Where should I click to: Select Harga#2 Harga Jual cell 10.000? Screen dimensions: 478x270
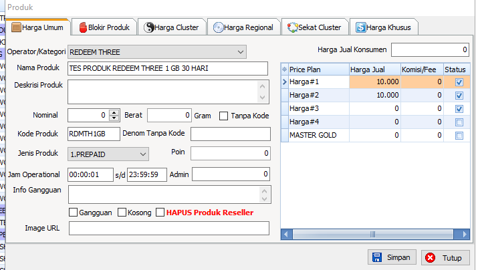pos(374,96)
